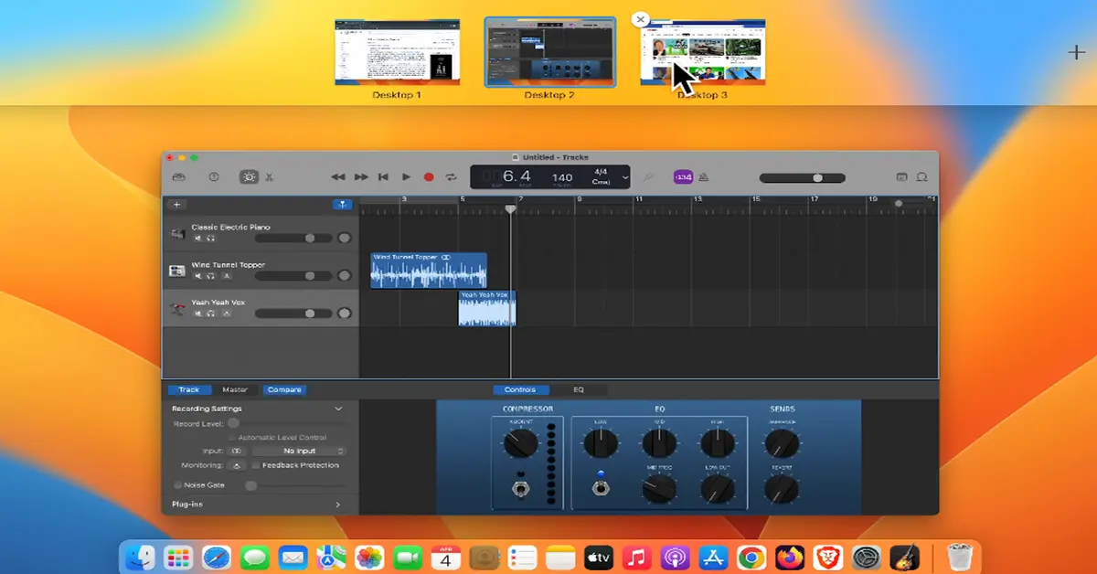
Task: Collapse the Recording Settings section
Action: (338, 409)
